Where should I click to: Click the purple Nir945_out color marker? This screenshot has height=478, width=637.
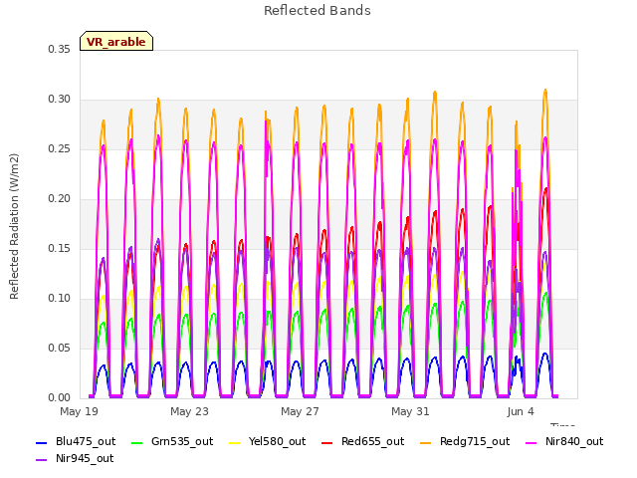point(42,460)
